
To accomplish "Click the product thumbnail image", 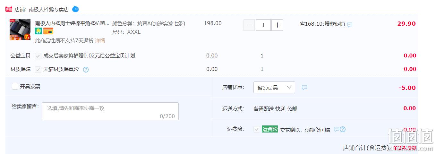I will click(x=20, y=30).
